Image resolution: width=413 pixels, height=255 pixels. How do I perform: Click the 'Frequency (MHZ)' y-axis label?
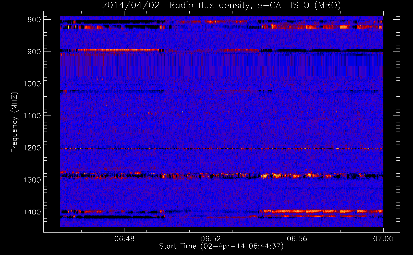pyautogui.click(x=15, y=122)
